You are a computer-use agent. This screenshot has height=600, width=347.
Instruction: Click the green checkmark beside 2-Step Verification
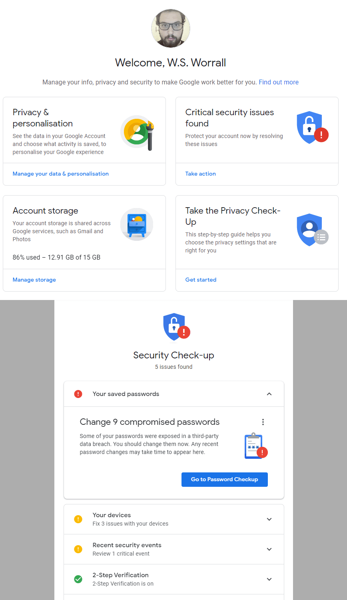click(x=78, y=578)
